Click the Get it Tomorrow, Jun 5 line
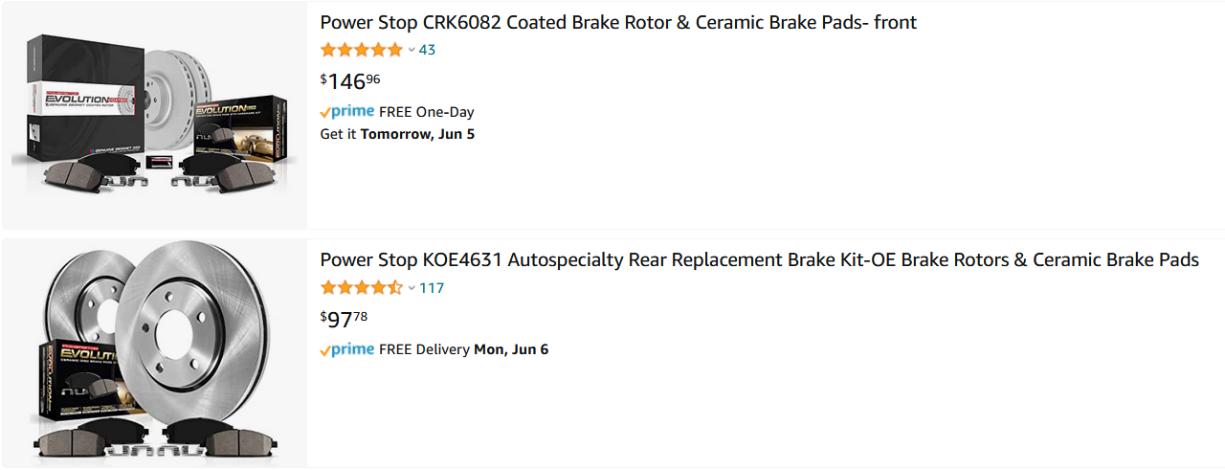 click(x=397, y=134)
